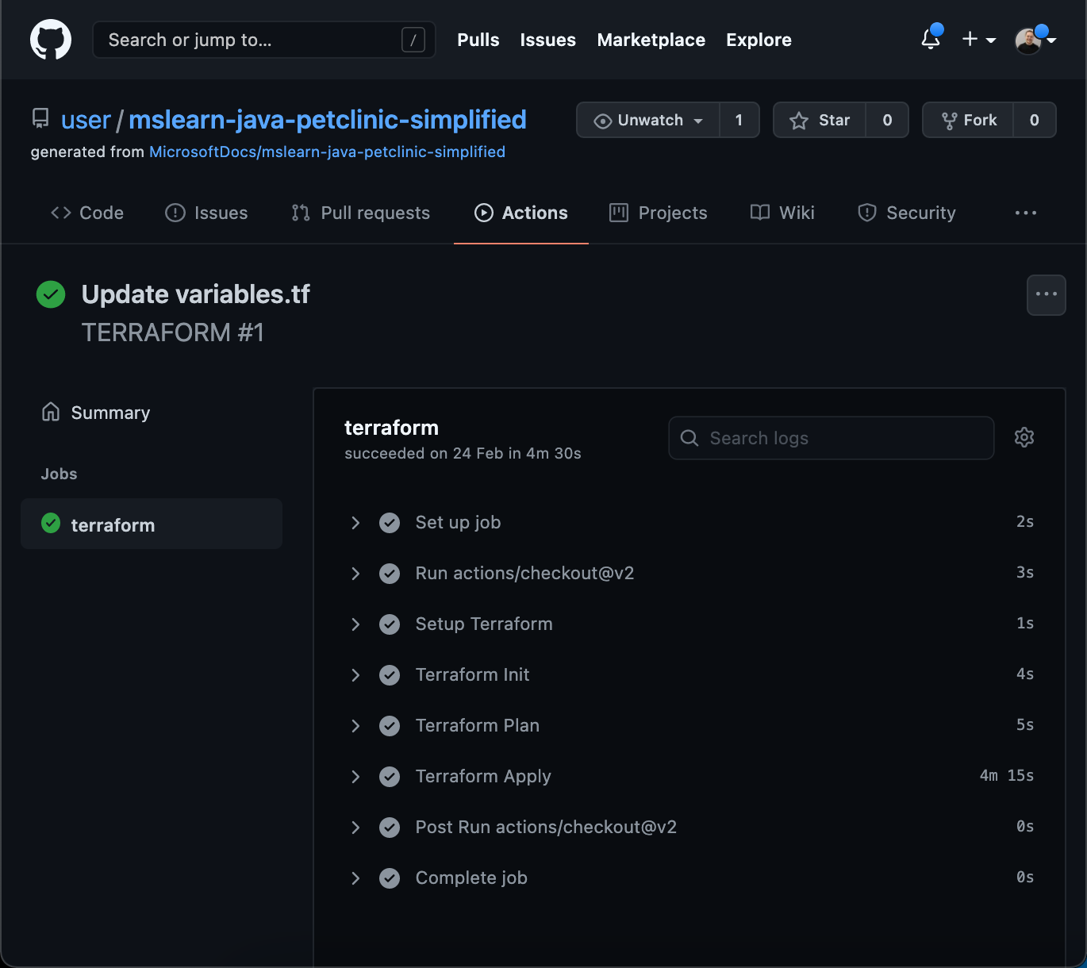Image resolution: width=1087 pixels, height=968 pixels.
Task: Click the workflow options ellipsis button
Action: 1046,294
